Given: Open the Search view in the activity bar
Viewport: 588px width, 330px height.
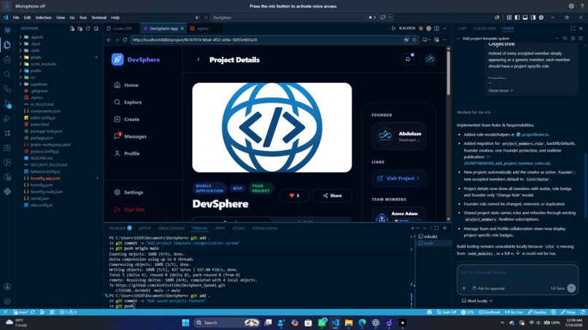Looking at the screenshot, I should 7,74.
